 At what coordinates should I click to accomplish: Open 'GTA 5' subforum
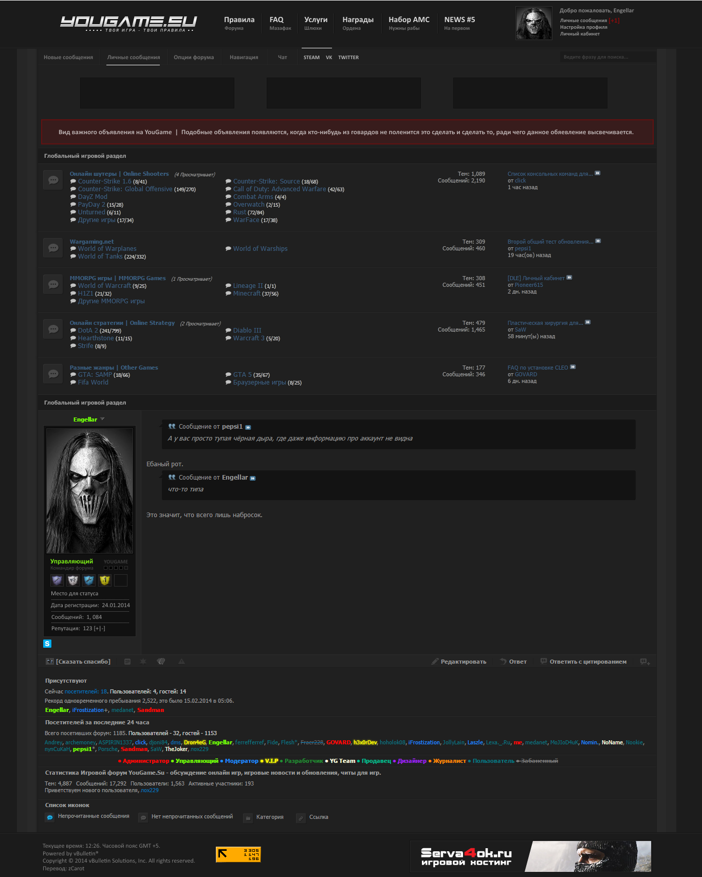[243, 375]
